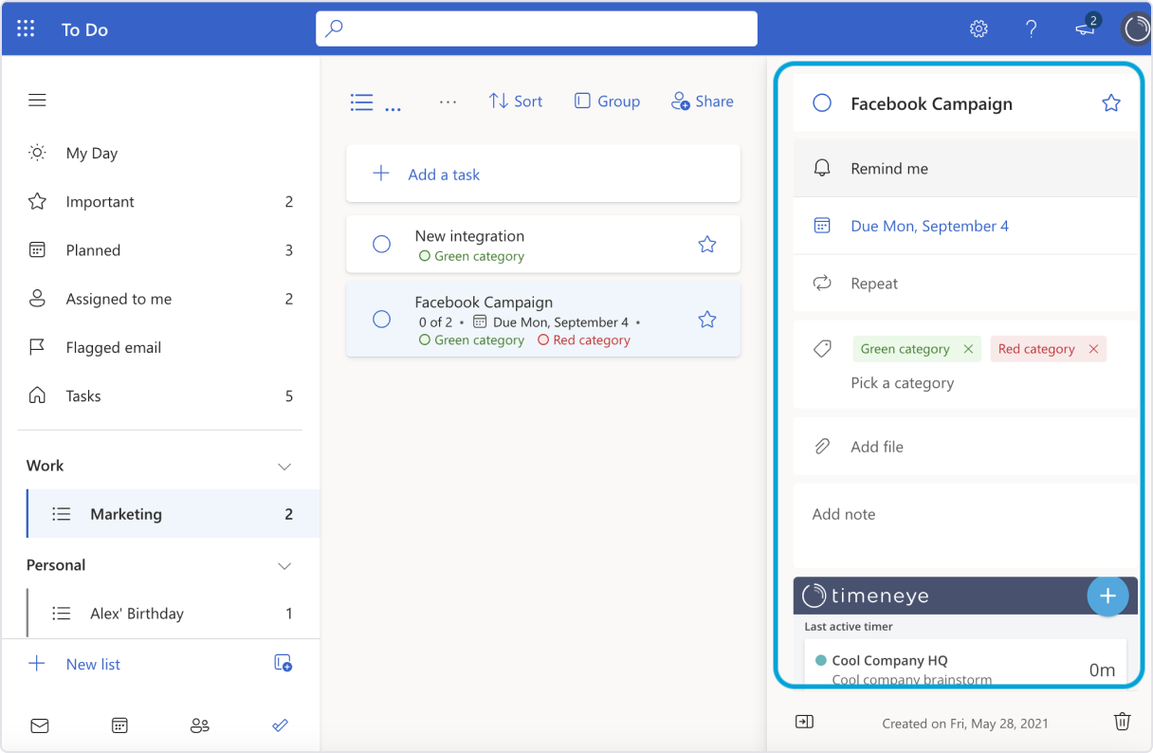Complete the New integration task
Screen dimensions: 1153x753
[382, 244]
